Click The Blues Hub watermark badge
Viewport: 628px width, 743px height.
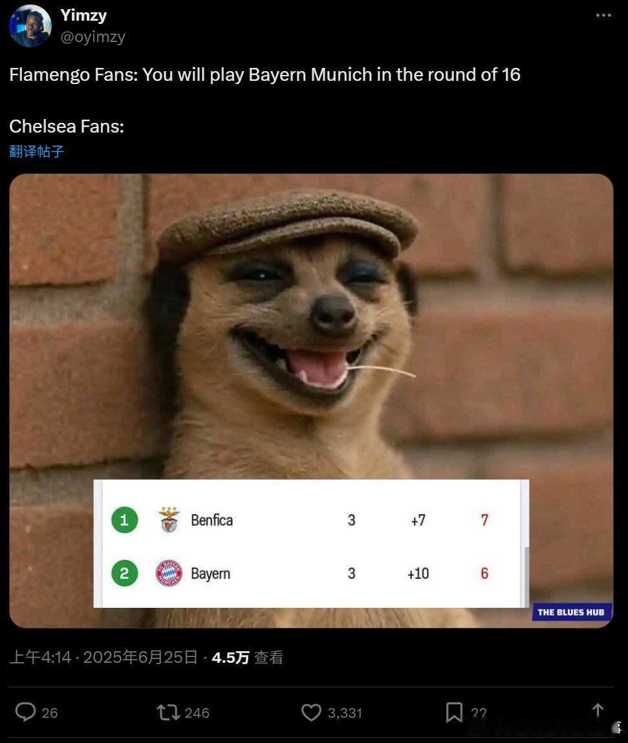pyautogui.click(x=571, y=612)
